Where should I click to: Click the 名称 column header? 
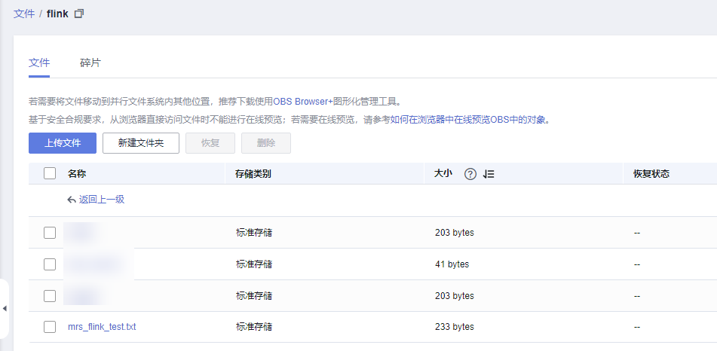point(77,174)
